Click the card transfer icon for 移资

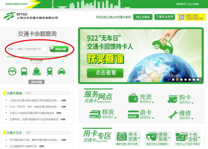(x=95, y=114)
